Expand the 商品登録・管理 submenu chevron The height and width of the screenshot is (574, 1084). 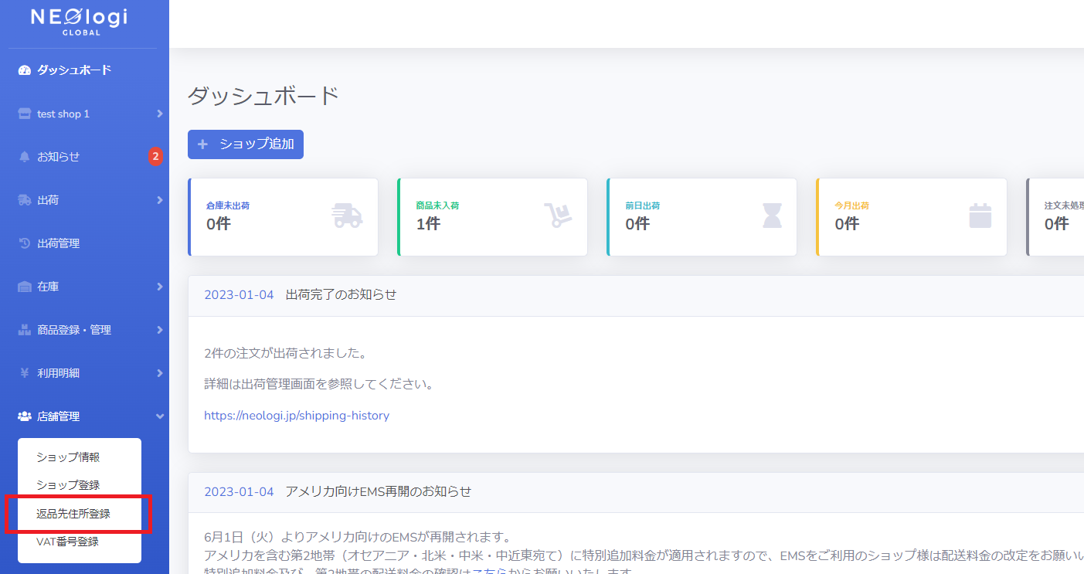[159, 330]
